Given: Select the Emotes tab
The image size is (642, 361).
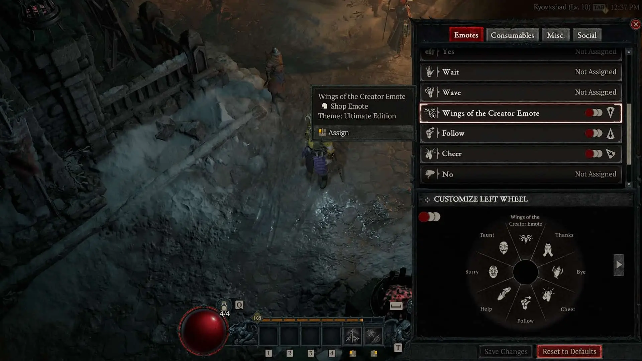Looking at the screenshot, I should coord(466,35).
